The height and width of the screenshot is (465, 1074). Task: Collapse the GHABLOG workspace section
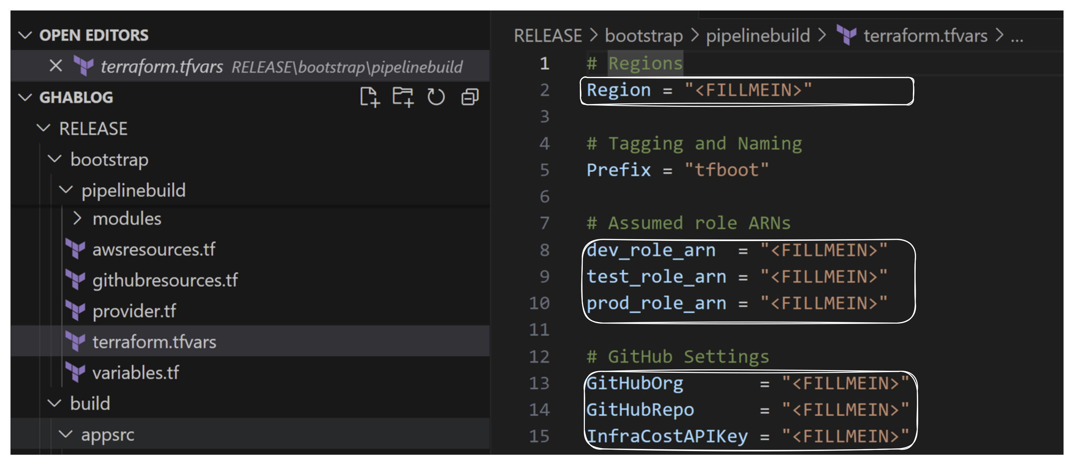click(x=25, y=97)
